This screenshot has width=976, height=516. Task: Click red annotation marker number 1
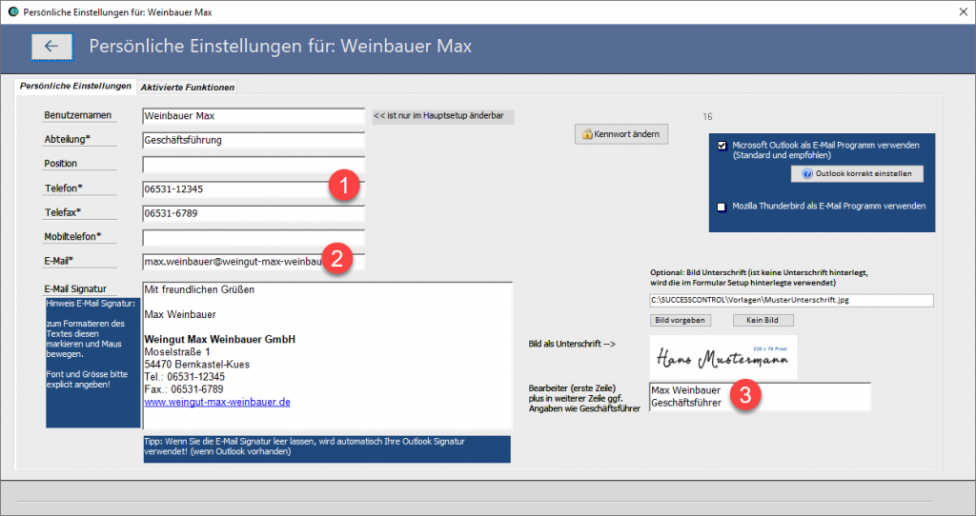[344, 186]
